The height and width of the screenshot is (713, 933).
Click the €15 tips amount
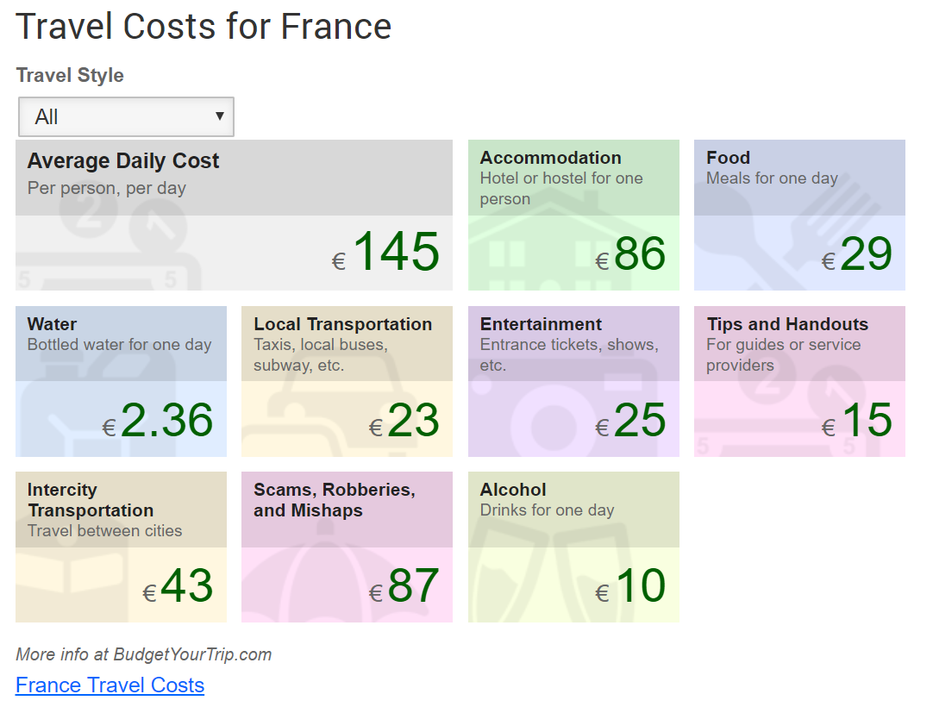pos(857,420)
